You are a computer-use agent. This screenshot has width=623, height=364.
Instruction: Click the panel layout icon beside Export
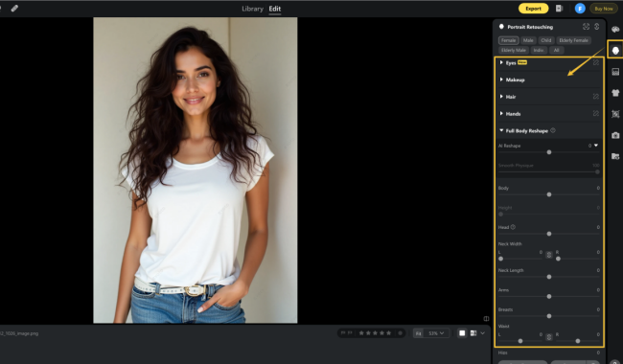coord(560,9)
